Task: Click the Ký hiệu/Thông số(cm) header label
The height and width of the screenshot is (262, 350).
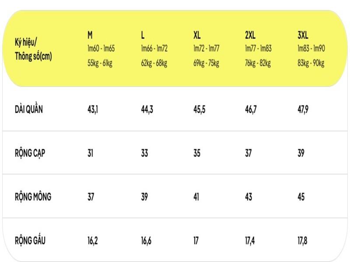Action: [33, 49]
